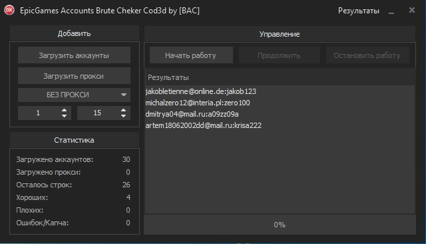Click the Продолжить button
Image resolution: width=426 pixels, height=244 pixels.
coord(279,55)
